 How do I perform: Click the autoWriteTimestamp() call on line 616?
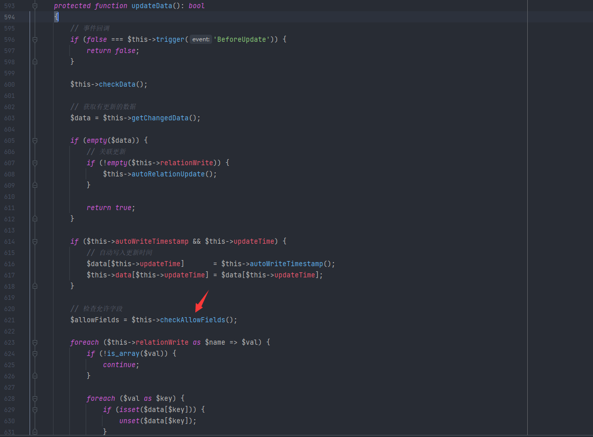click(286, 264)
